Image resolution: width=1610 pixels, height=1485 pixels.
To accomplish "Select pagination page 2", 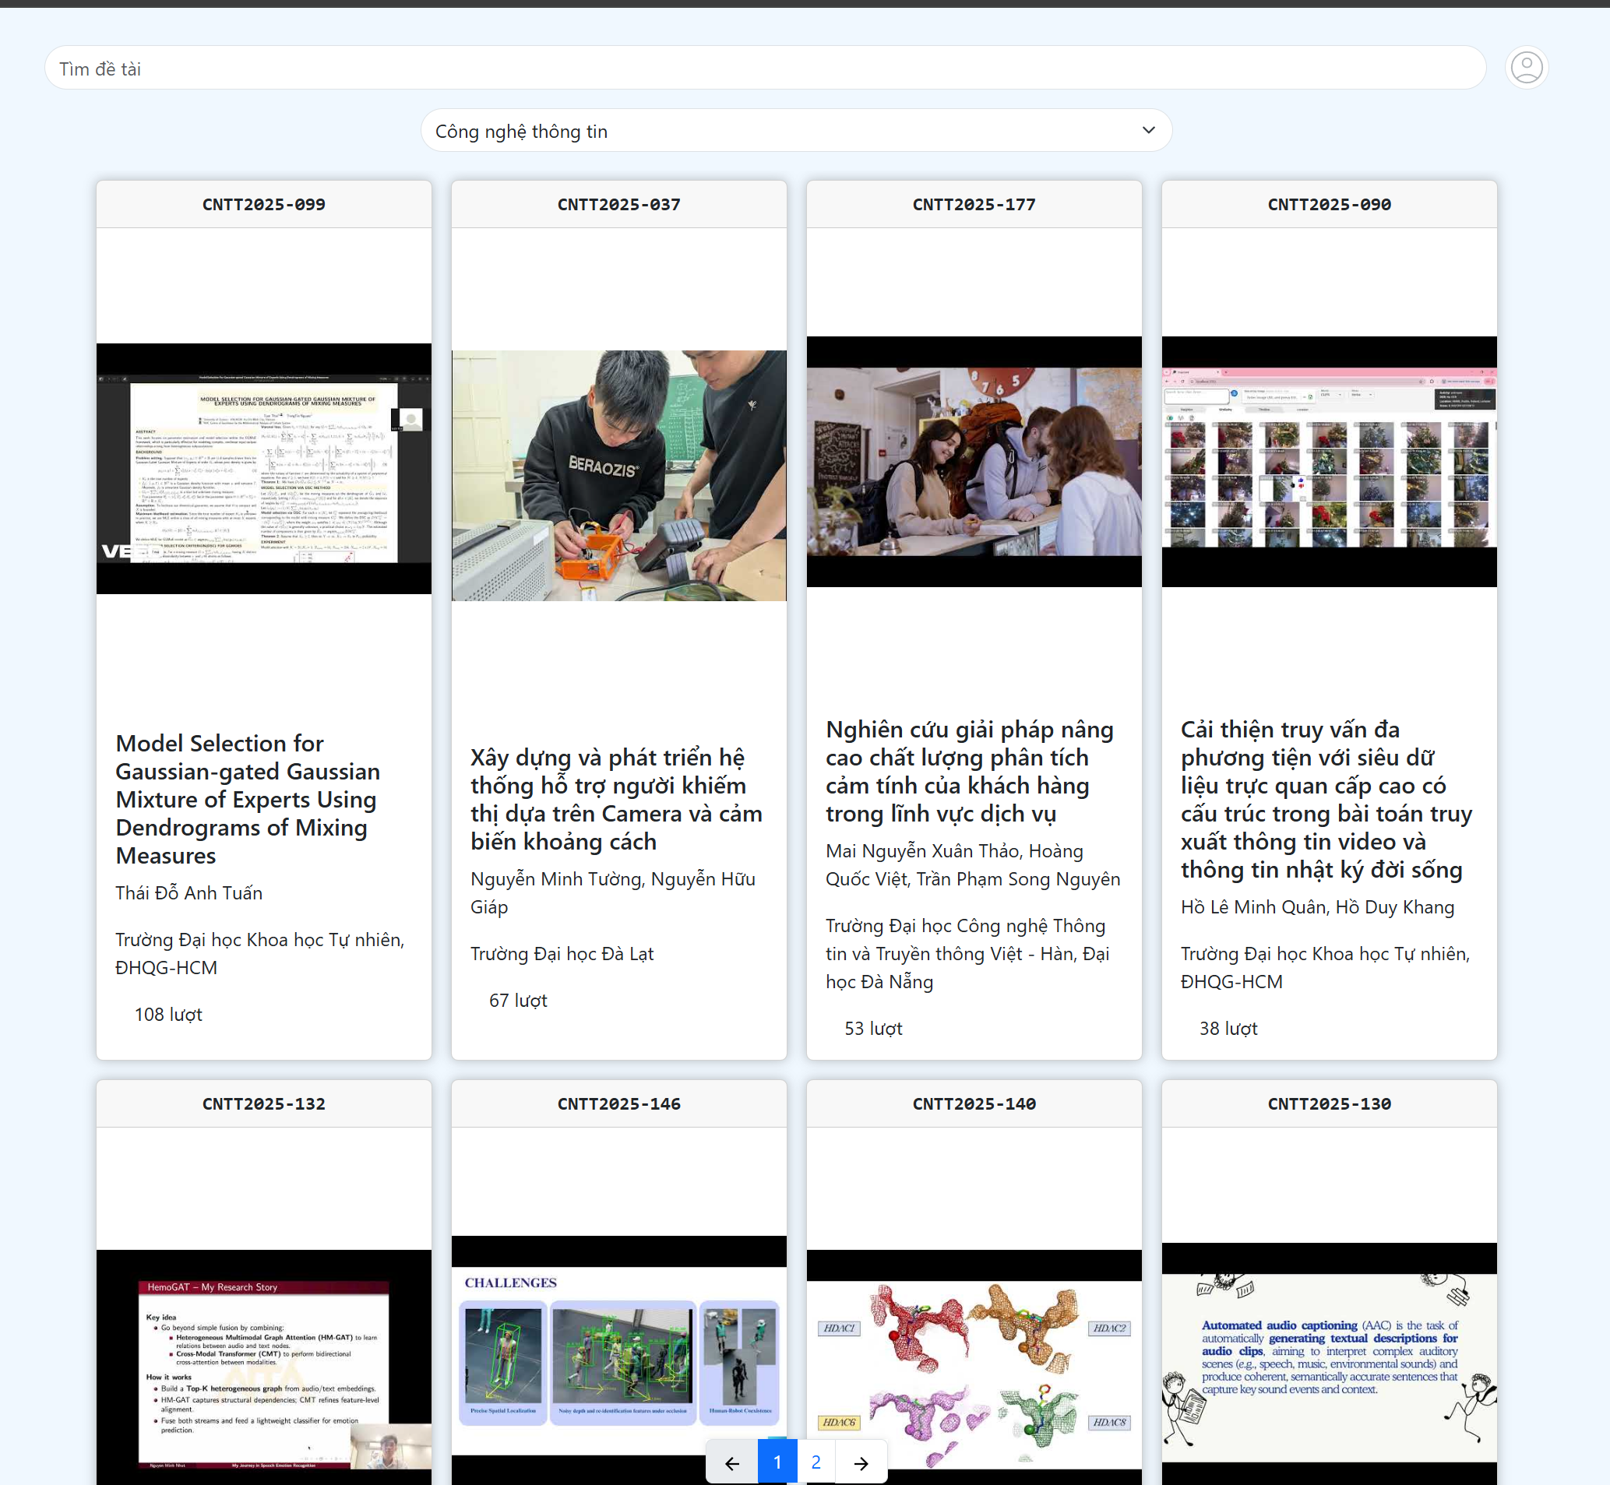I will [816, 1462].
